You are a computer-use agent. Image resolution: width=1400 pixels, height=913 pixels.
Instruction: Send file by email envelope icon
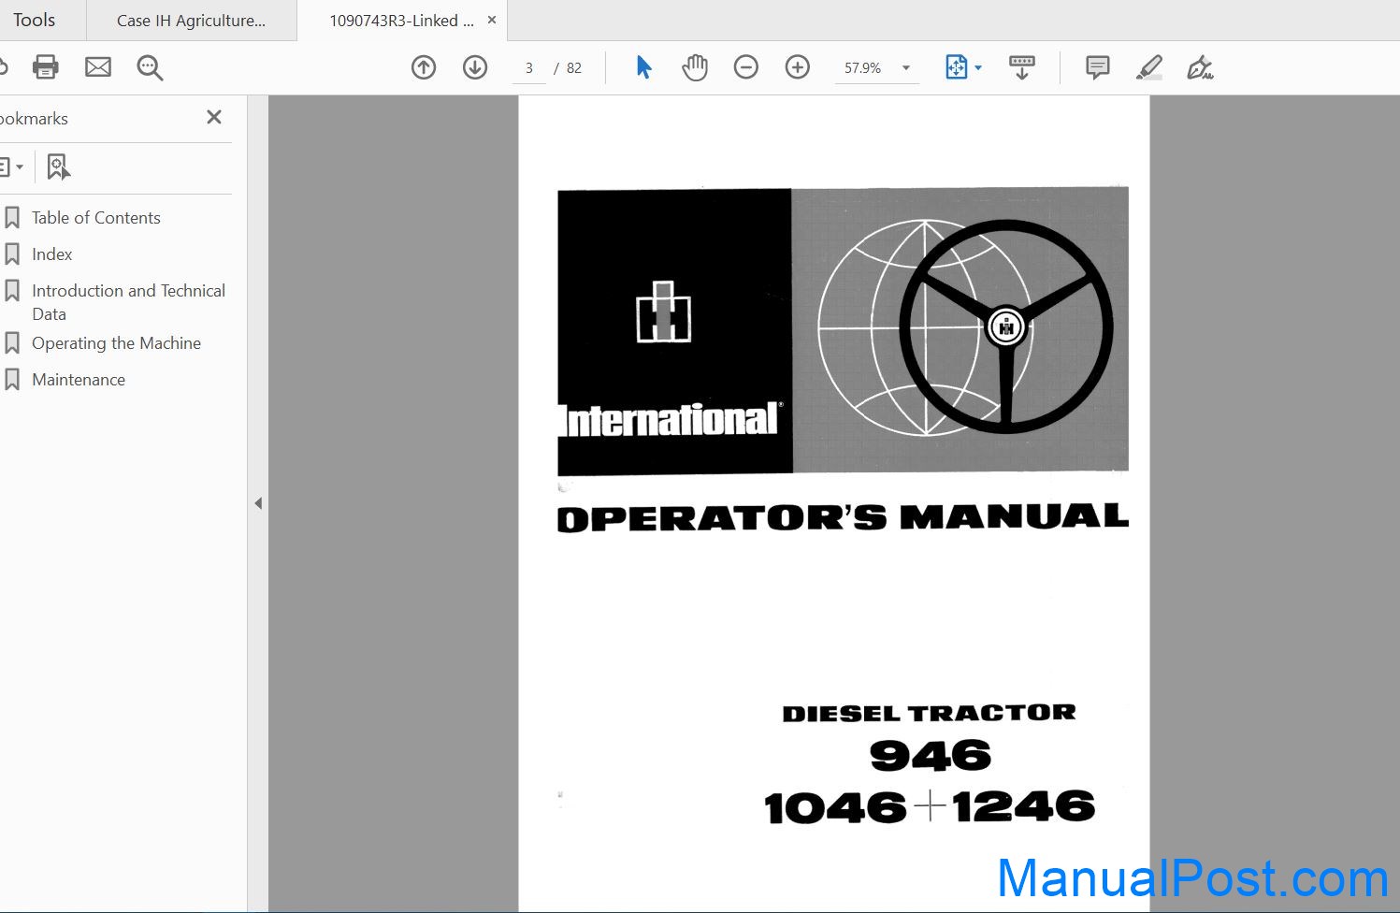pyautogui.click(x=98, y=67)
